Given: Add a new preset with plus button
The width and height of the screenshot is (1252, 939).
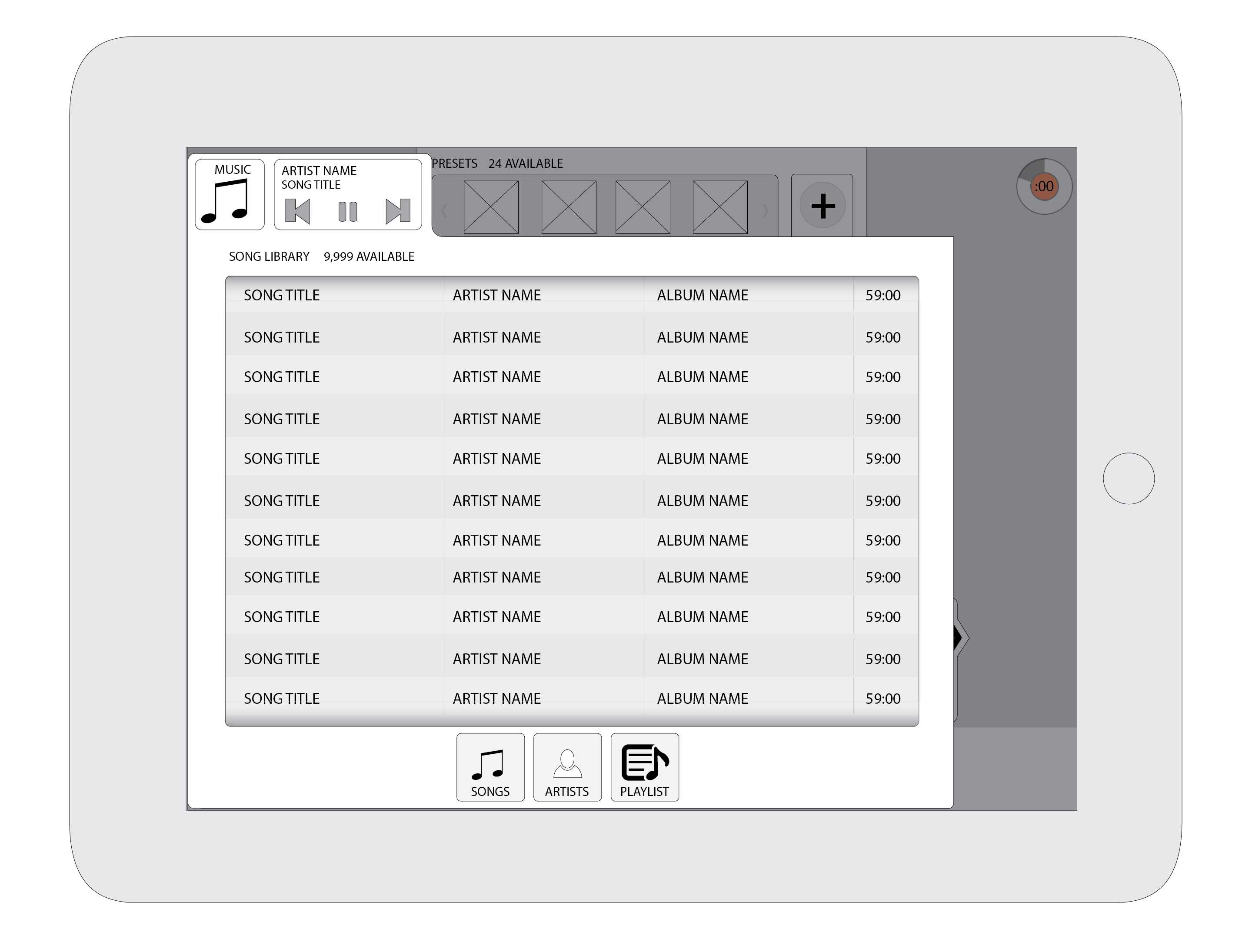Looking at the screenshot, I should (x=822, y=206).
